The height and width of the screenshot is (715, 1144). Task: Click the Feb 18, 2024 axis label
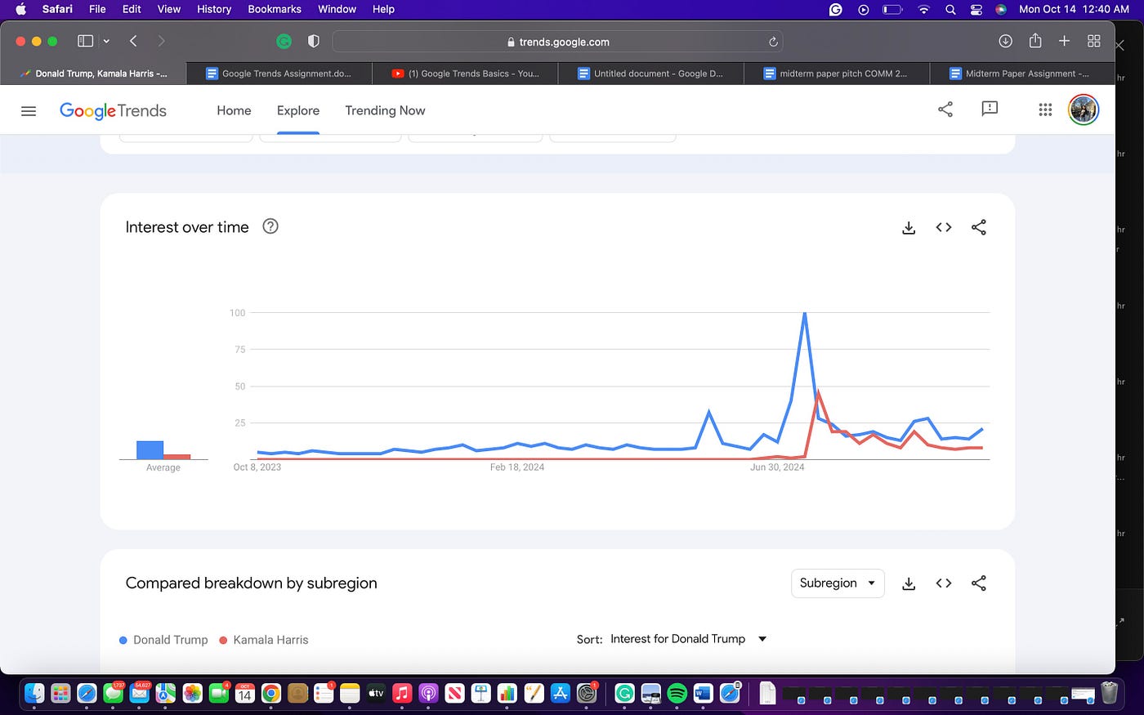[517, 467]
